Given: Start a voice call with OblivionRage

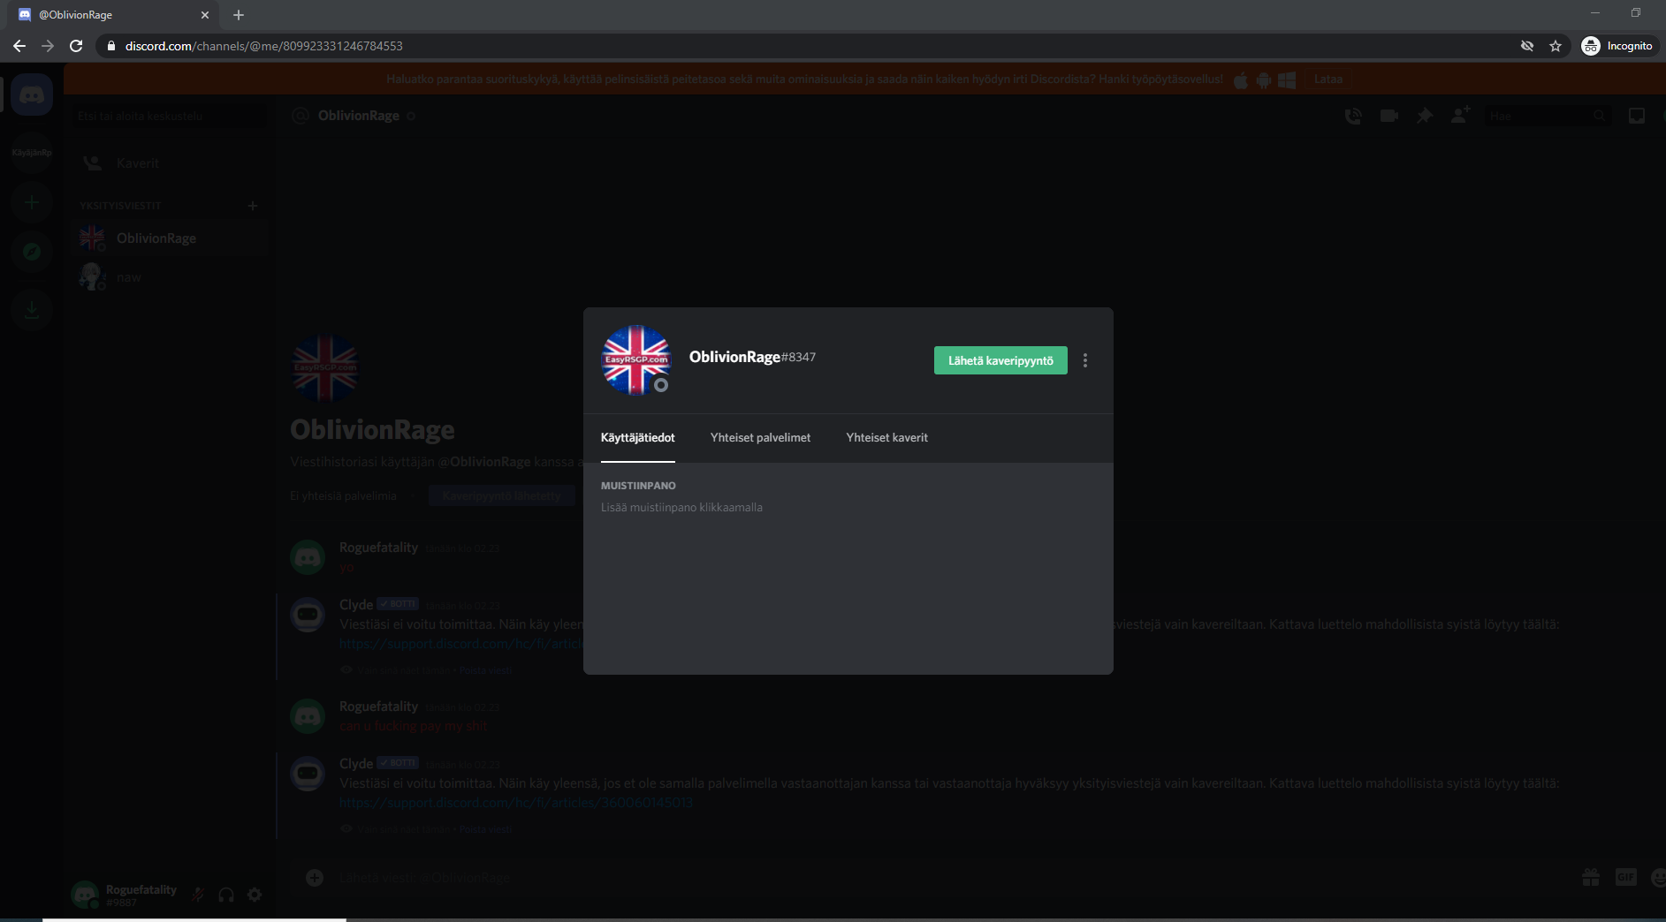Looking at the screenshot, I should tap(1353, 116).
